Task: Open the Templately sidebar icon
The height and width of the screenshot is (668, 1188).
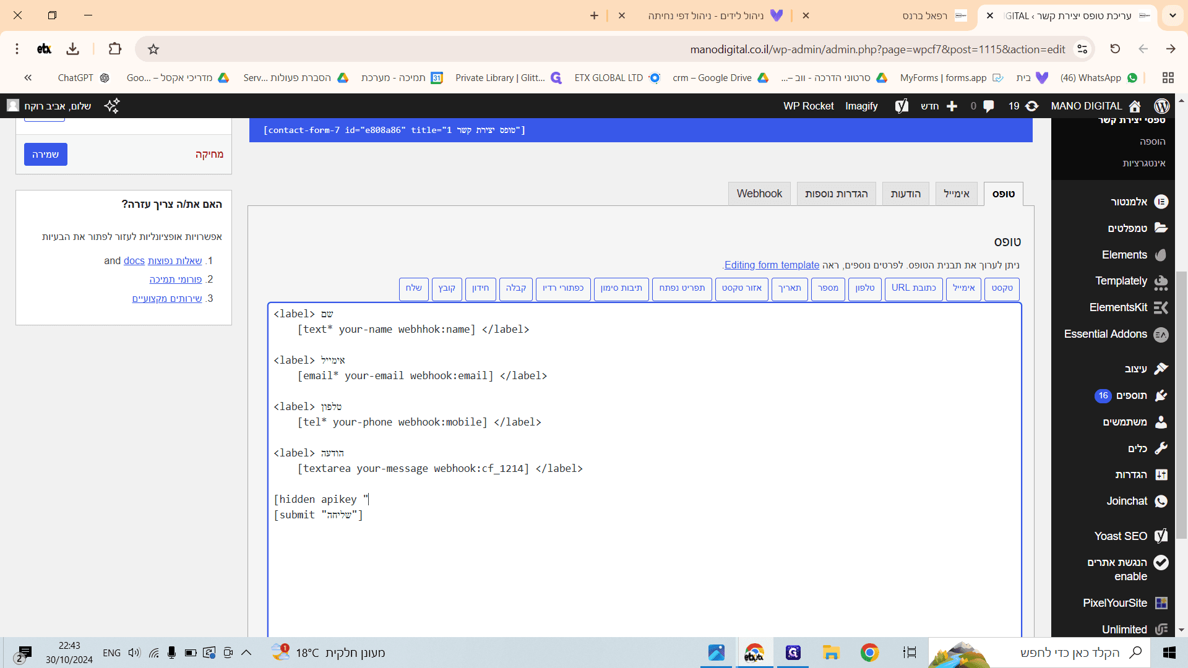Action: coord(1161,281)
